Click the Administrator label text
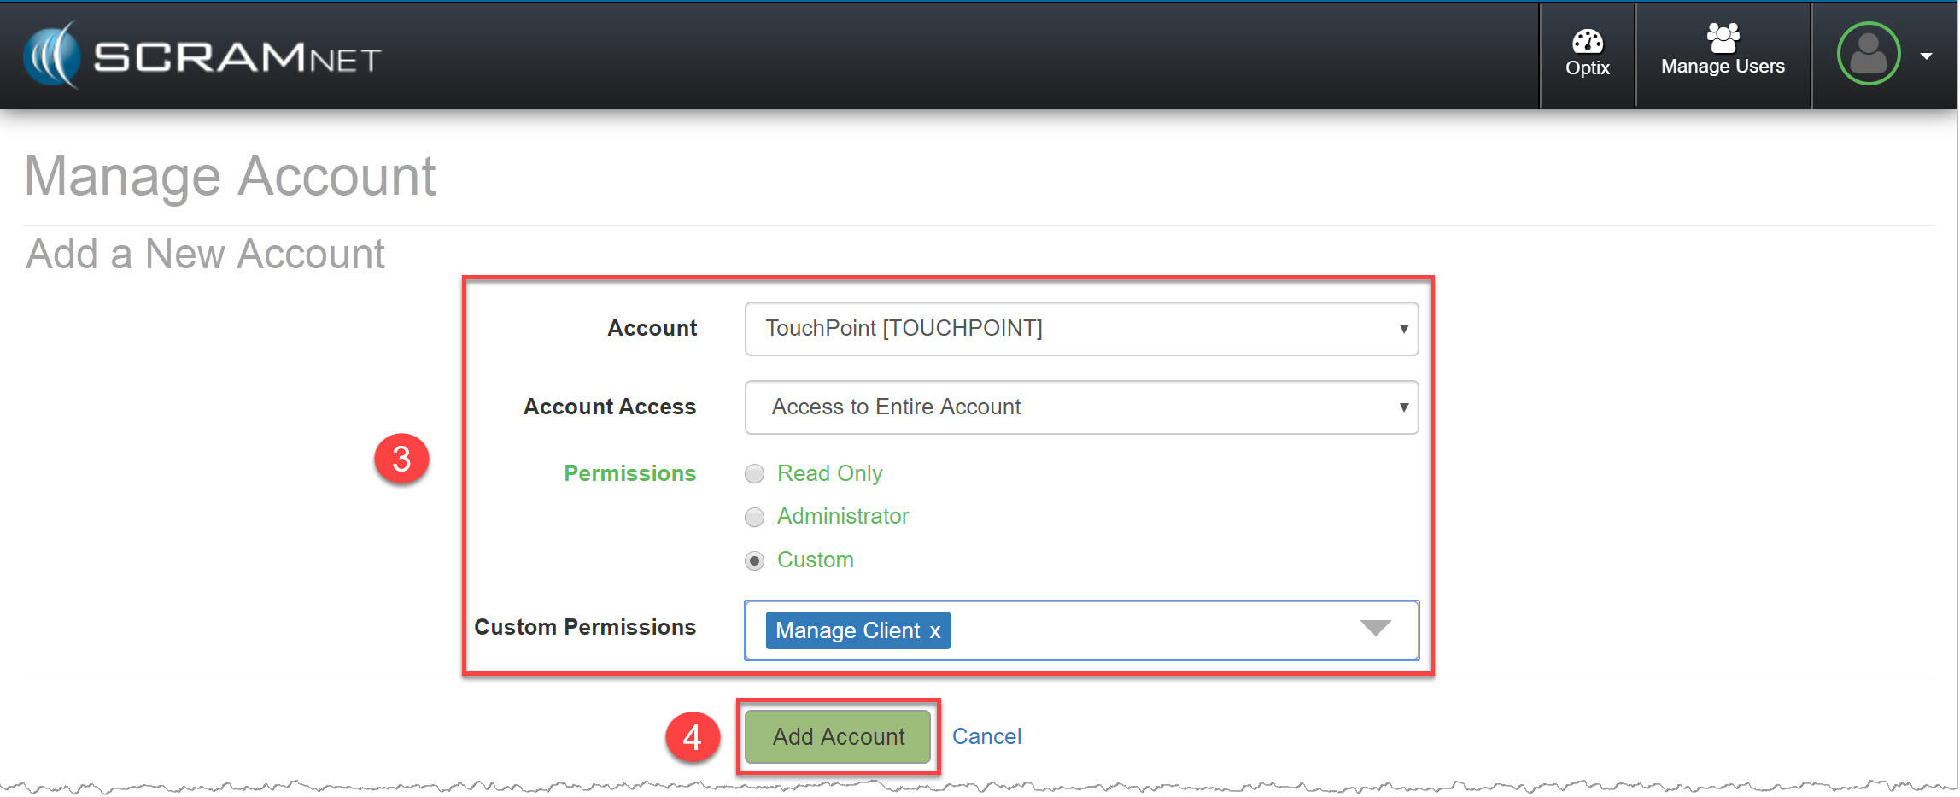The width and height of the screenshot is (1960, 797). [x=842, y=516]
